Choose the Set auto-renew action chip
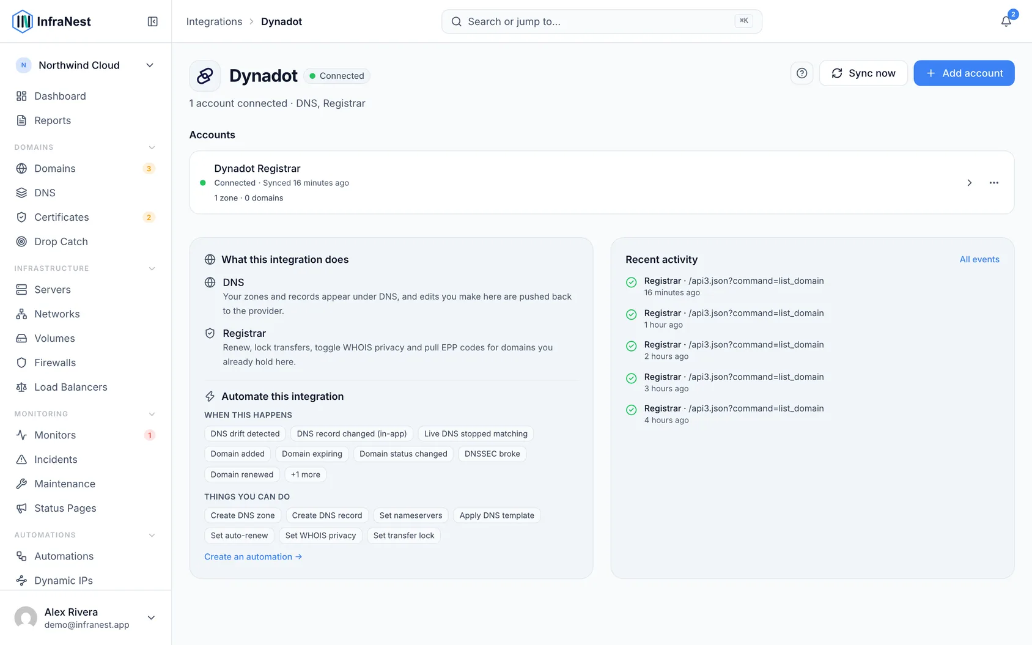This screenshot has width=1032, height=645. point(239,536)
